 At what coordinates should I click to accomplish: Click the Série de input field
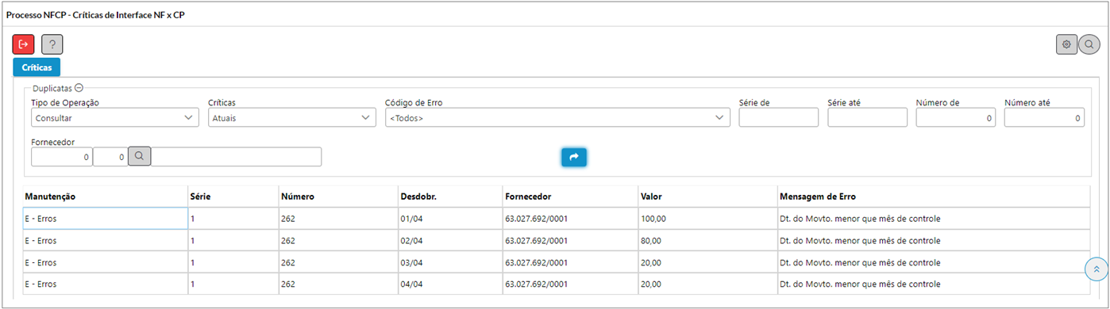pyautogui.click(x=778, y=117)
